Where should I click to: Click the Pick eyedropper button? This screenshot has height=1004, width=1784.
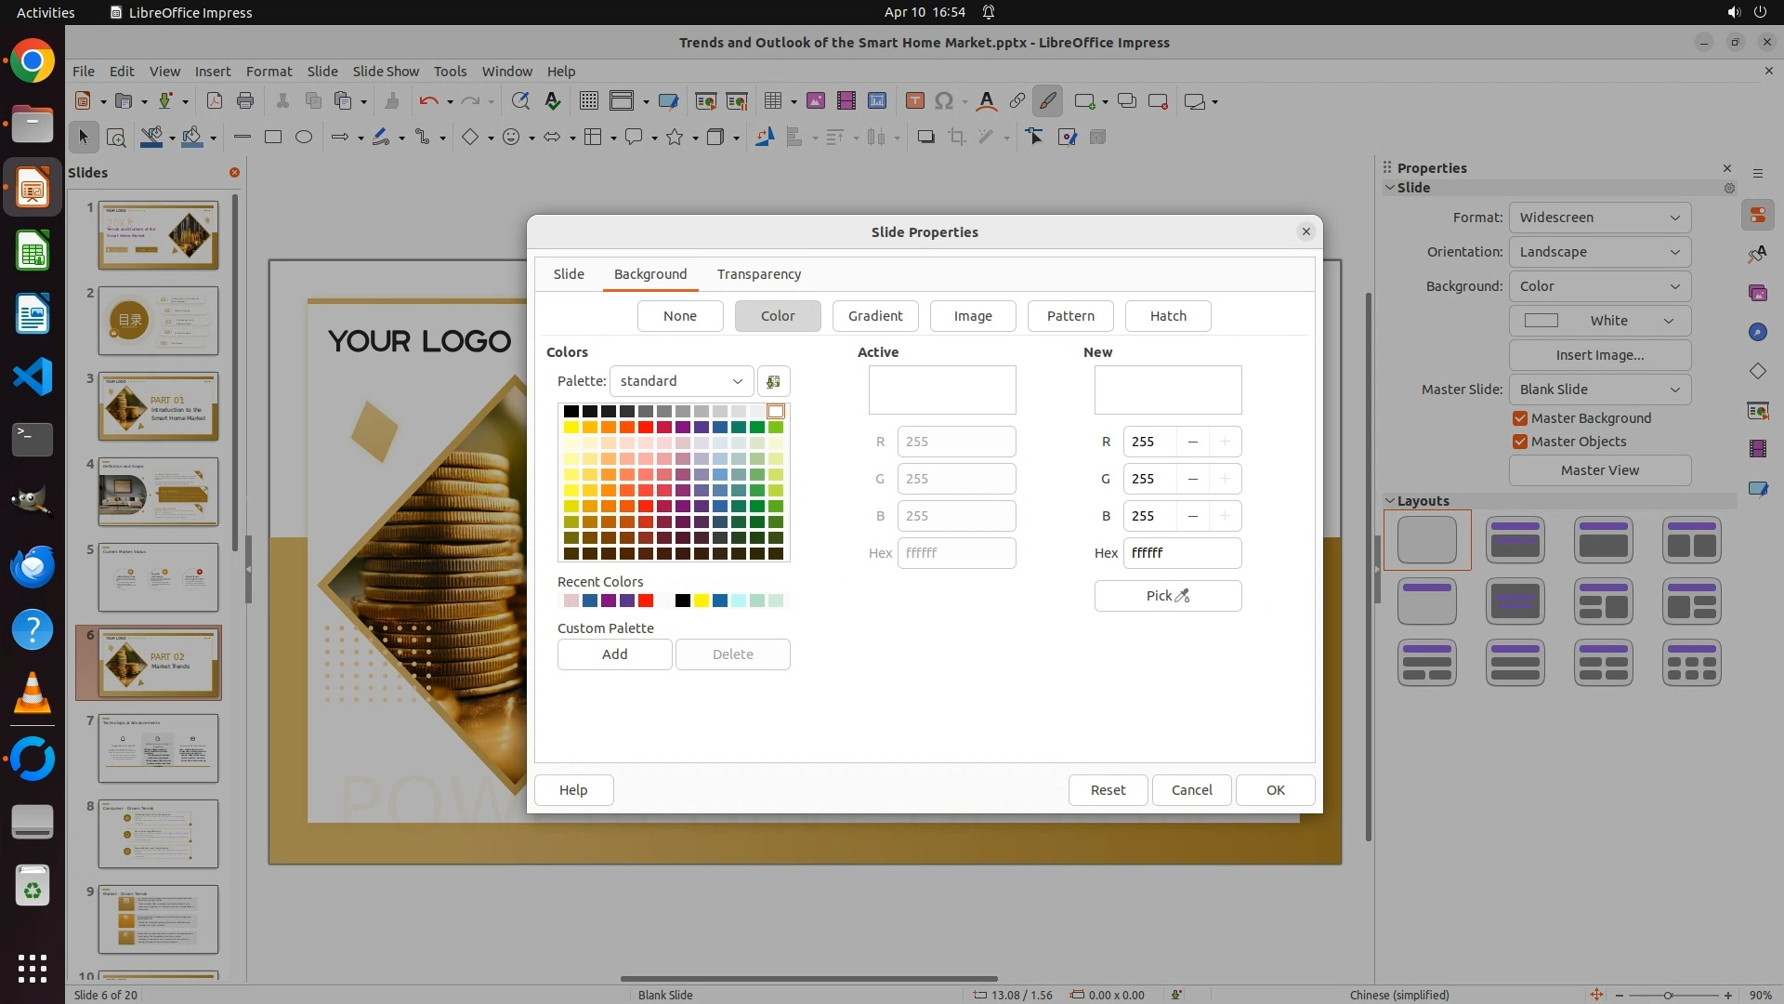point(1167,596)
